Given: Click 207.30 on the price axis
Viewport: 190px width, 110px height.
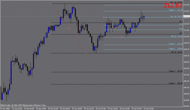Looking at the screenshot, I should click(x=186, y=75).
